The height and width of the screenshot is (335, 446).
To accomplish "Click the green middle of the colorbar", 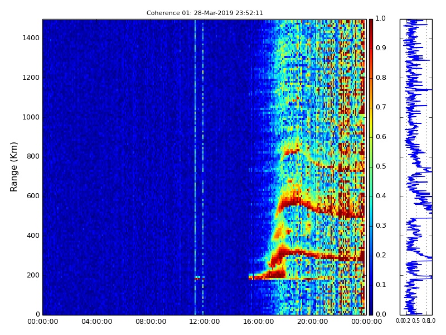I will 371,168.
